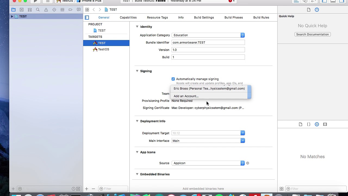
Task: Switch to the Standard editor
Action: (296, 1)
